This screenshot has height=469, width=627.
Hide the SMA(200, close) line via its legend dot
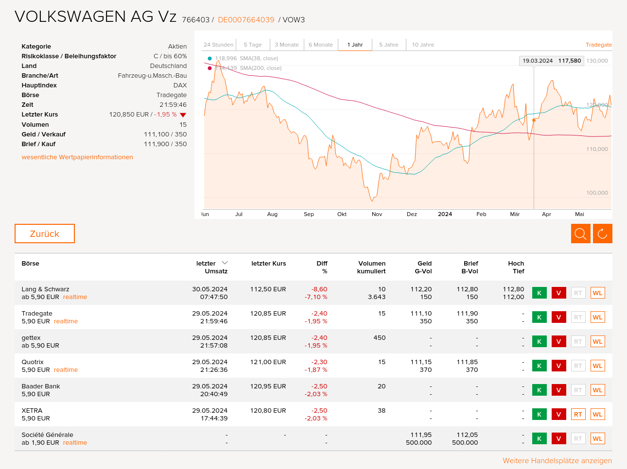click(x=209, y=67)
